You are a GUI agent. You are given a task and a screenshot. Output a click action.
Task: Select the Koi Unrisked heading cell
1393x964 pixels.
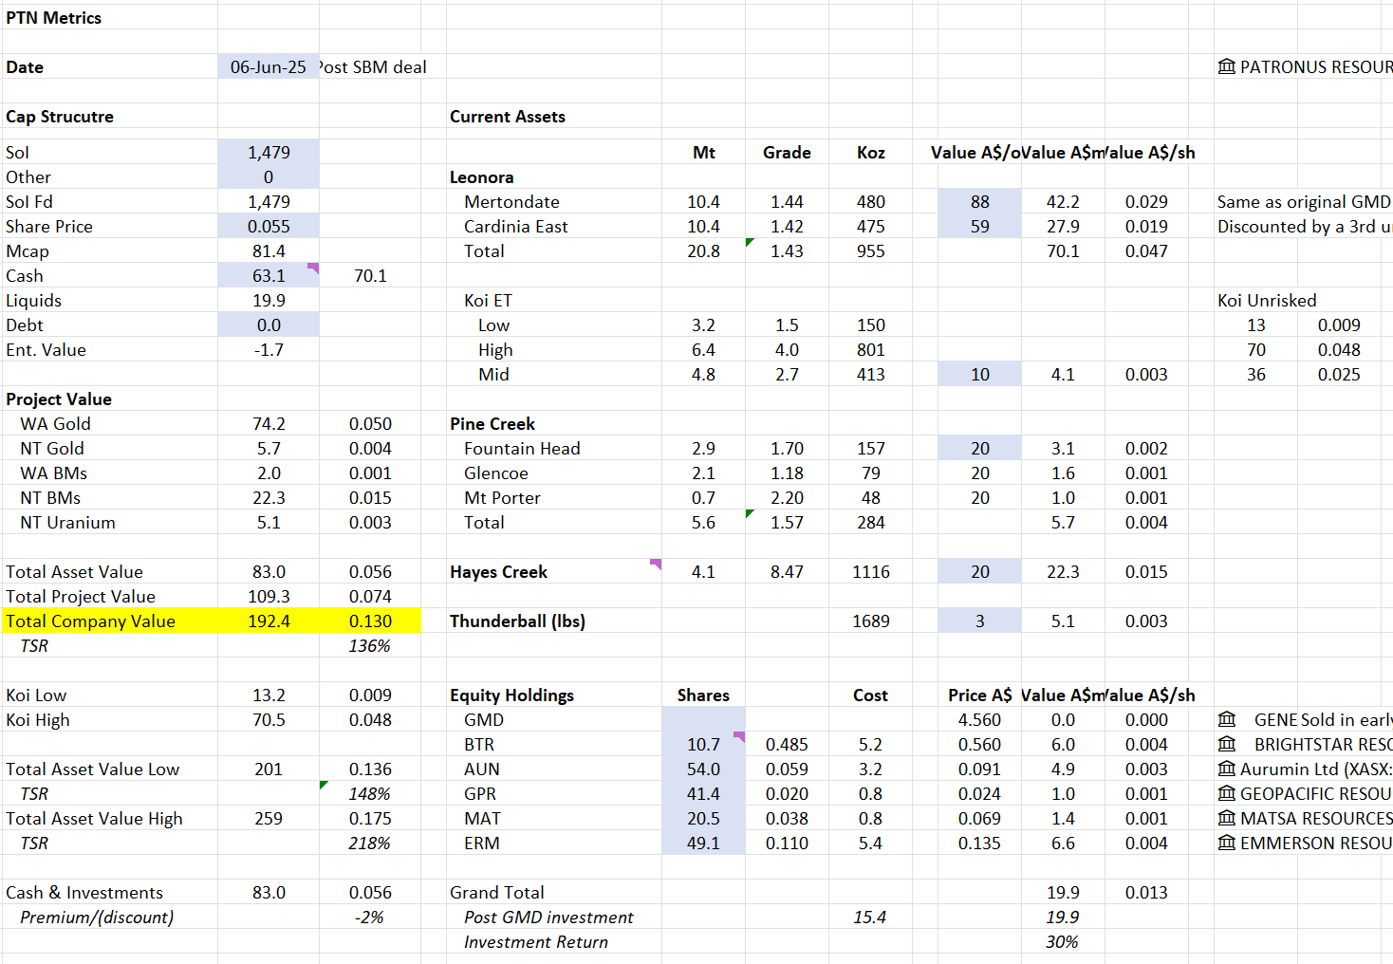(1267, 300)
